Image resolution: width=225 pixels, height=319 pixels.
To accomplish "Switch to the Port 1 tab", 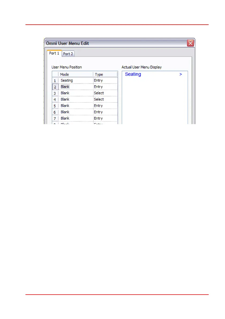I will [54, 53].
